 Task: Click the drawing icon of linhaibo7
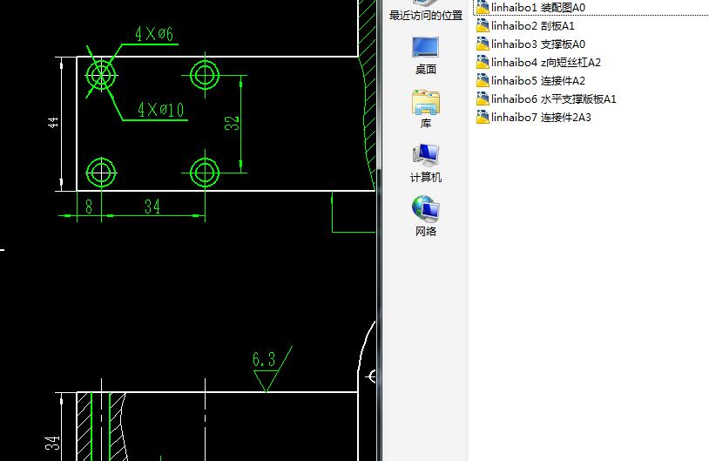click(483, 117)
